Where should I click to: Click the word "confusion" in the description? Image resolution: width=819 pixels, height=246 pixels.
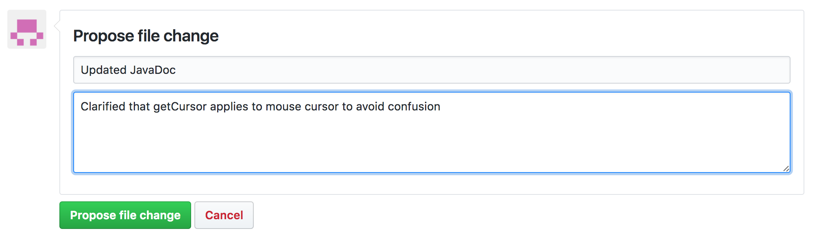pyautogui.click(x=414, y=107)
